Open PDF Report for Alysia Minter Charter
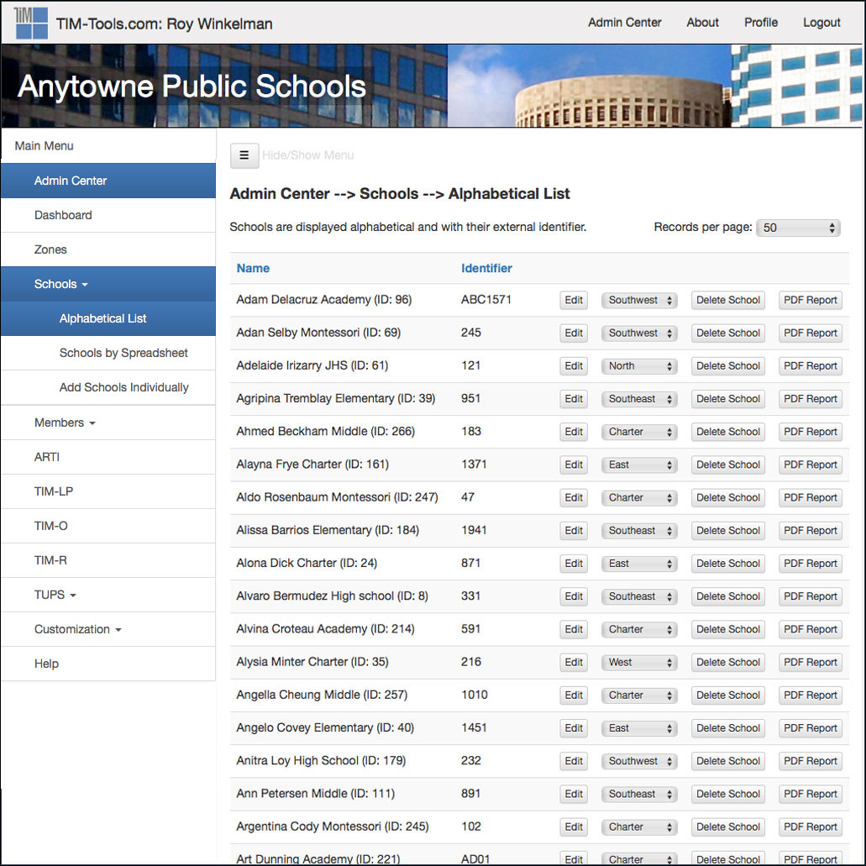 point(811,662)
